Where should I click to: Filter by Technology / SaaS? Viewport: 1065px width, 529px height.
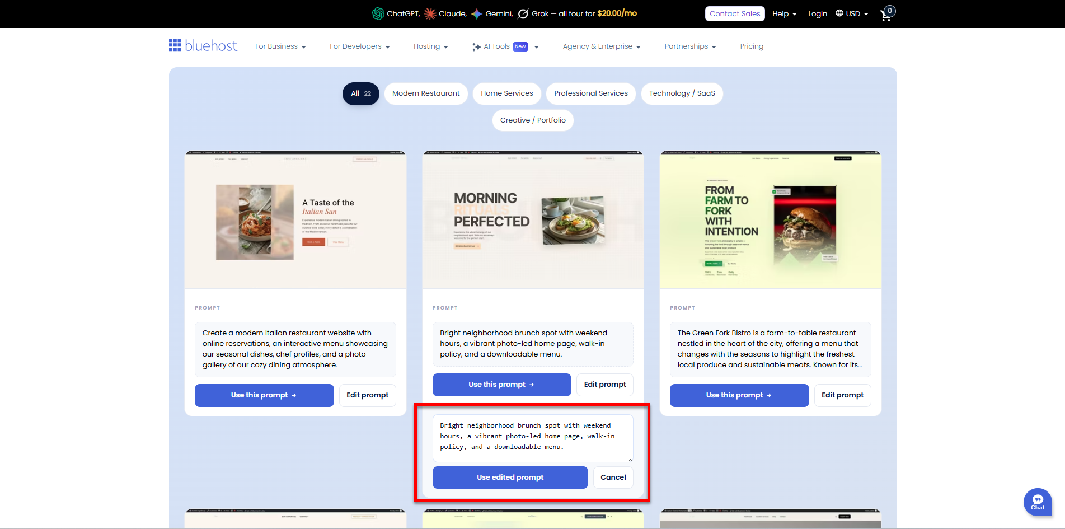pyautogui.click(x=682, y=93)
